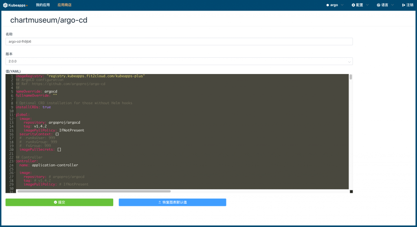Open the argo namespace dropdown
Screen dimensions: 417x227
(x=335, y=5)
